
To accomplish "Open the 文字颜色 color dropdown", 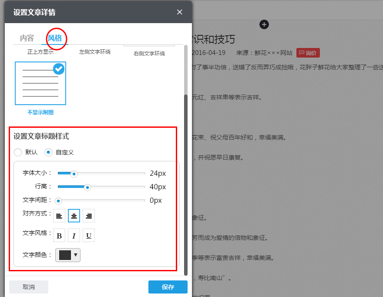I will point(64,255).
